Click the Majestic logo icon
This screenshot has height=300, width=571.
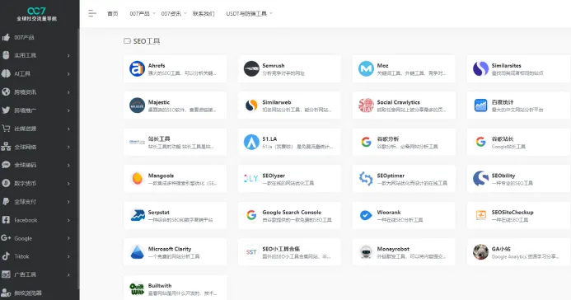[x=138, y=105]
